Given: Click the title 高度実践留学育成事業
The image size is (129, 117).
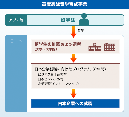Looking at the screenshot, I should click(64, 4).
